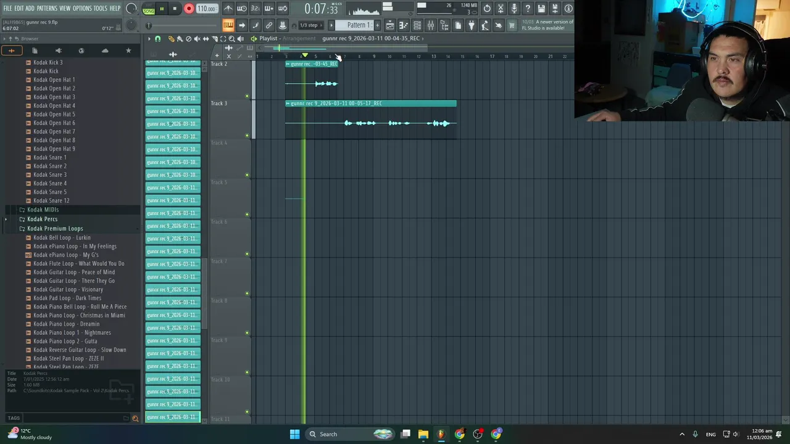Viewport: 790px width, 444px height.
Task: Open the Pattern 1 selector
Action: click(357, 25)
